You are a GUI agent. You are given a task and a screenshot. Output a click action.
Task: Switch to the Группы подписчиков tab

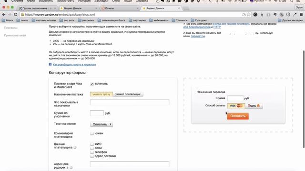pyautogui.click(x=37, y=9)
